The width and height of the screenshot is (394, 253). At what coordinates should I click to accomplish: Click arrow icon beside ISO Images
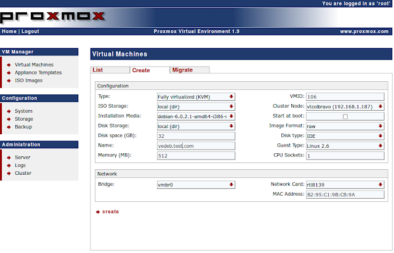coord(9,81)
